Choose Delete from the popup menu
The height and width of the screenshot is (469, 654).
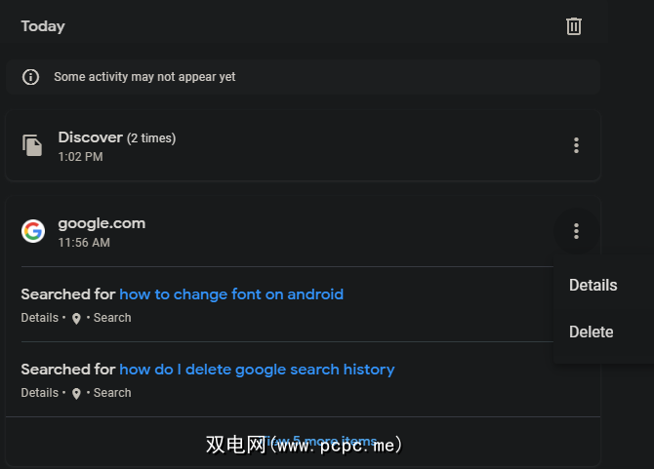tap(592, 332)
